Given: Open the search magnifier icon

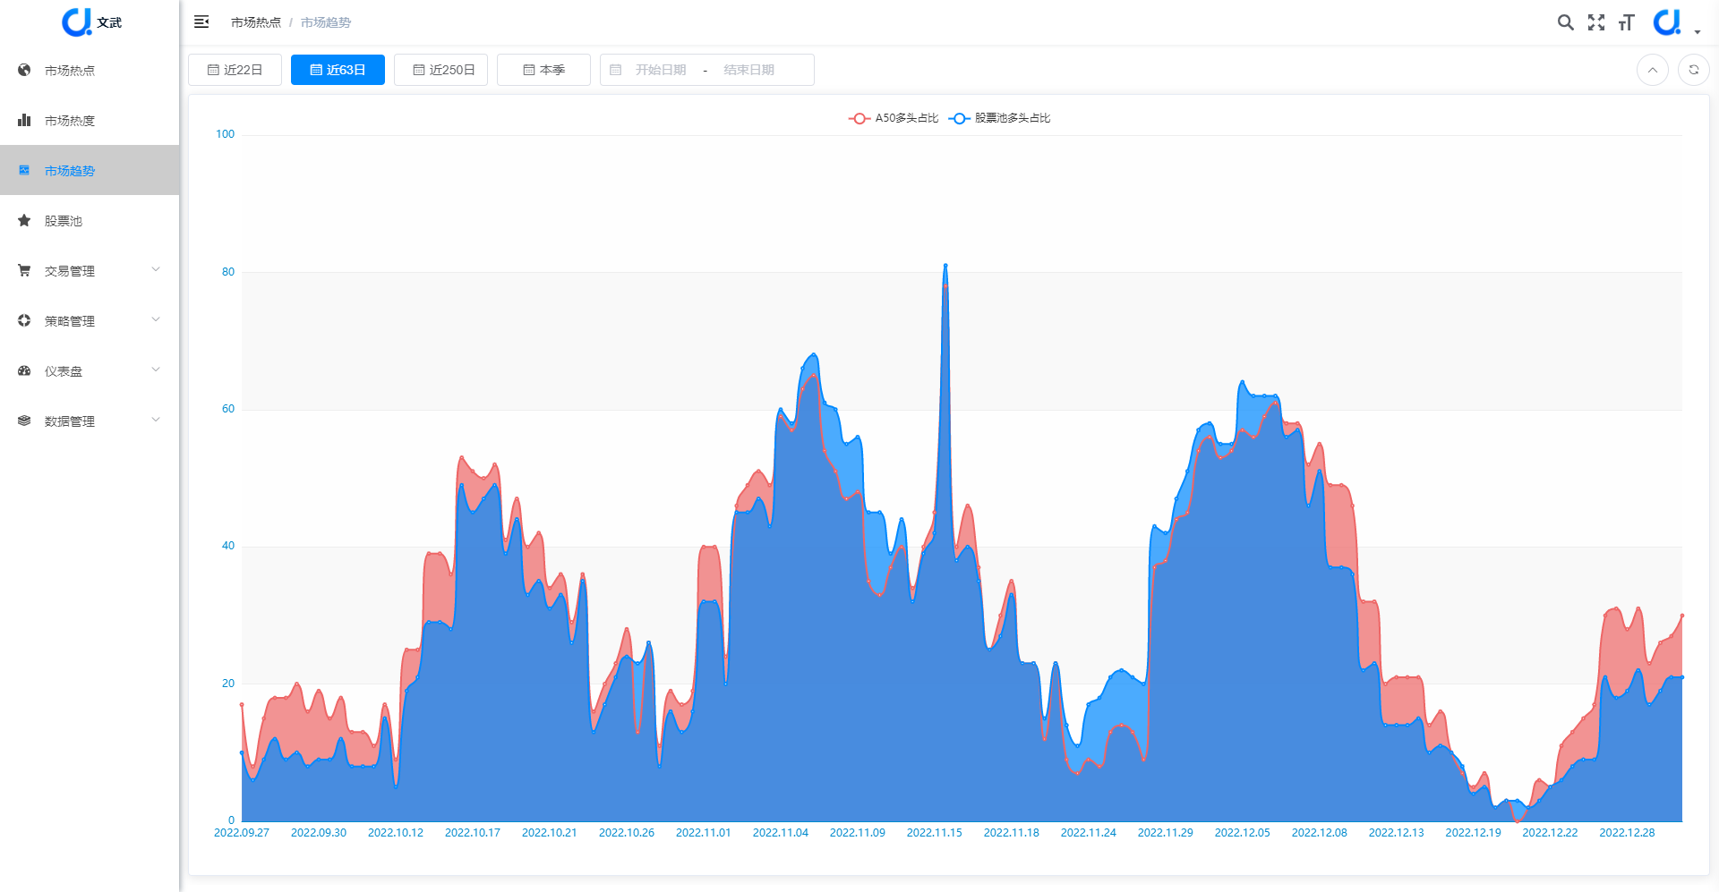Looking at the screenshot, I should [1565, 22].
